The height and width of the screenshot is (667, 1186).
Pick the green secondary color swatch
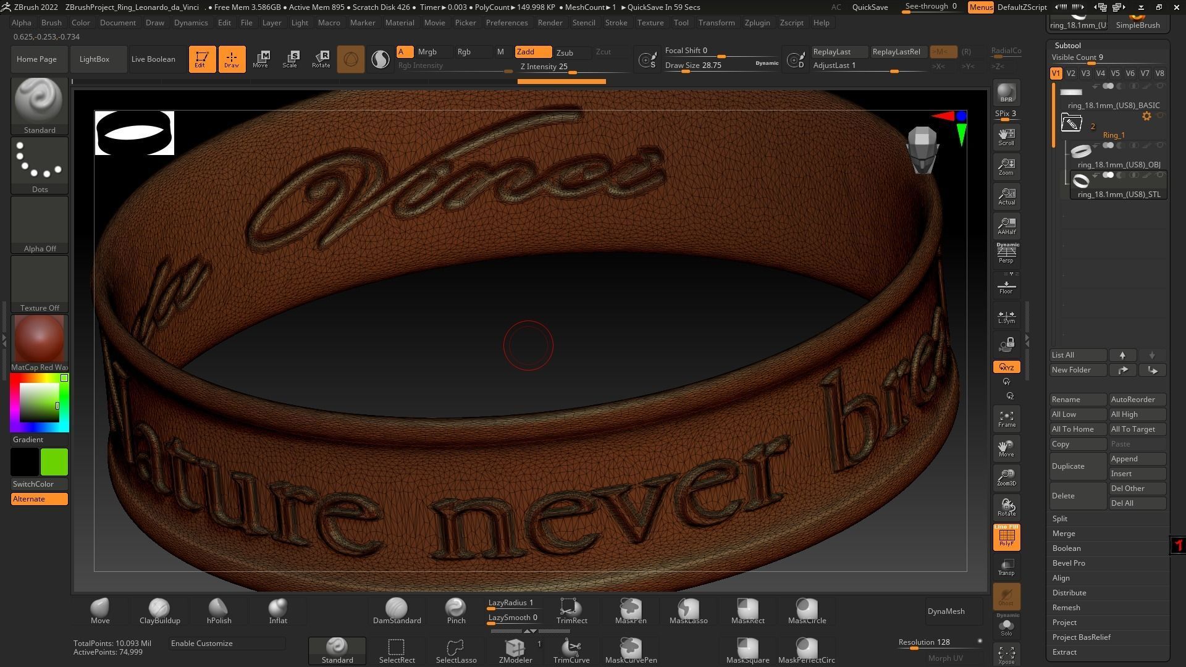point(54,462)
